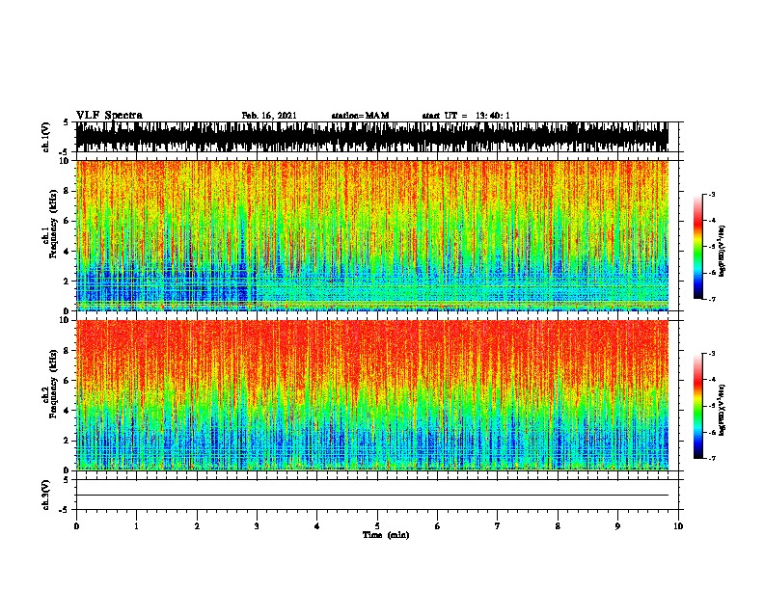Click the ch.1(V) waveform axis label

(46, 137)
